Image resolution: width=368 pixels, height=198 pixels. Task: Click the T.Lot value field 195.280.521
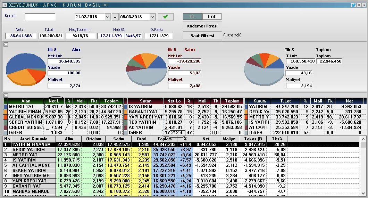coord(51,36)
